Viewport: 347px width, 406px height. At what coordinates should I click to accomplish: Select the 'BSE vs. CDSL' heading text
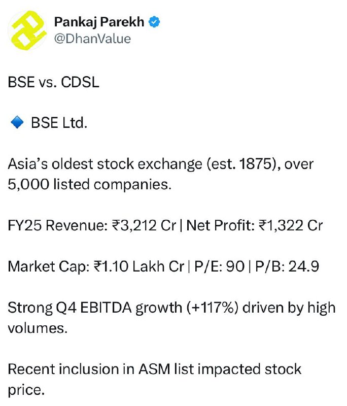(54, 82)
